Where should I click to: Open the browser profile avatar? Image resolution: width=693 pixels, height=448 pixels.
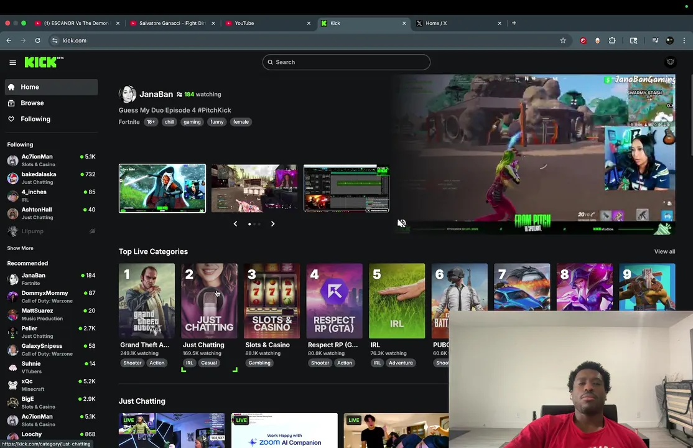click(669, 40)
